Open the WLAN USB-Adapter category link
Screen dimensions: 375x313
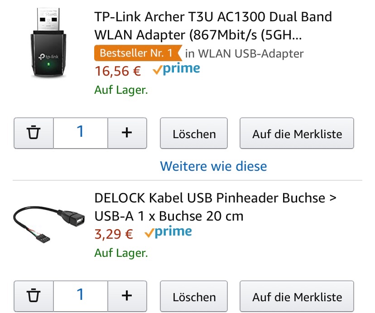coord(245,53)
